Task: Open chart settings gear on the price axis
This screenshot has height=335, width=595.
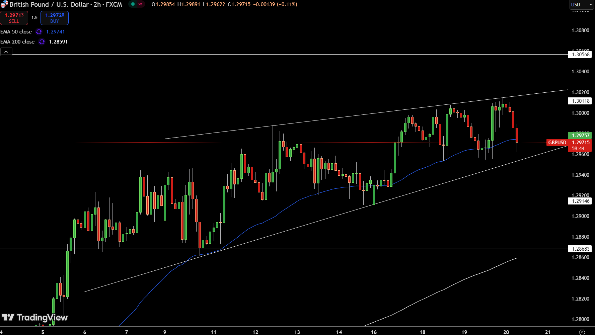Action: pos(582,332)
